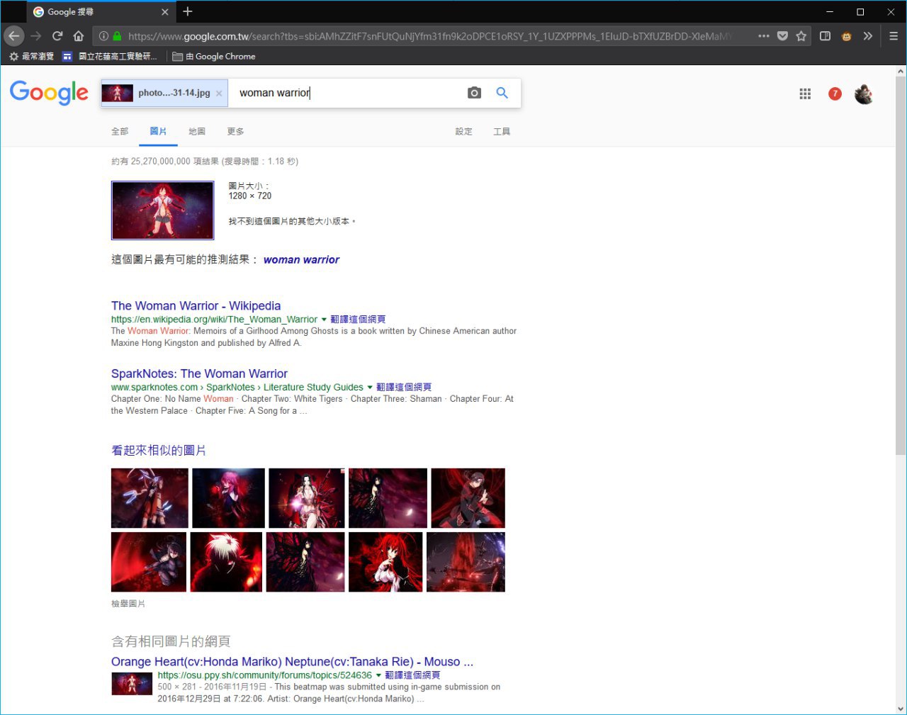This screenshot has width=907, height=715.
Task: Expand Wikipedia result dropdown arrow
Action: (x=324, y=320)
